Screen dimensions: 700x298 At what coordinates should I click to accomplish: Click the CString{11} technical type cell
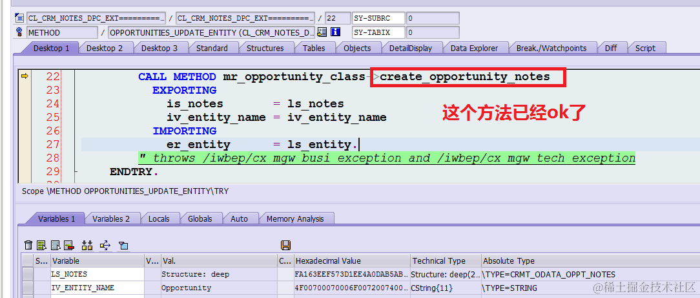click(x=446, y=288)
